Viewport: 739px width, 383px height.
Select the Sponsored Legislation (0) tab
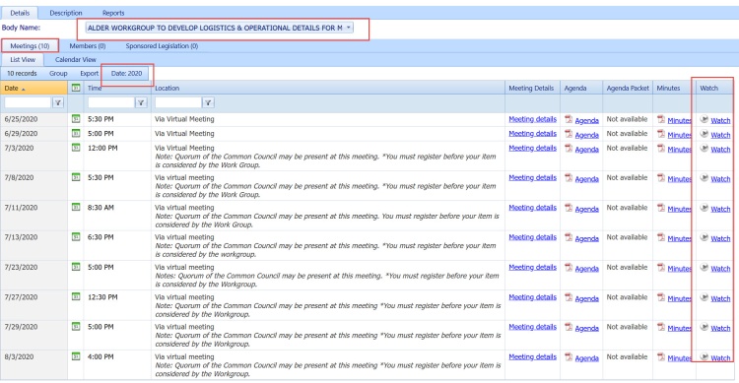click(x=162, y=45)
